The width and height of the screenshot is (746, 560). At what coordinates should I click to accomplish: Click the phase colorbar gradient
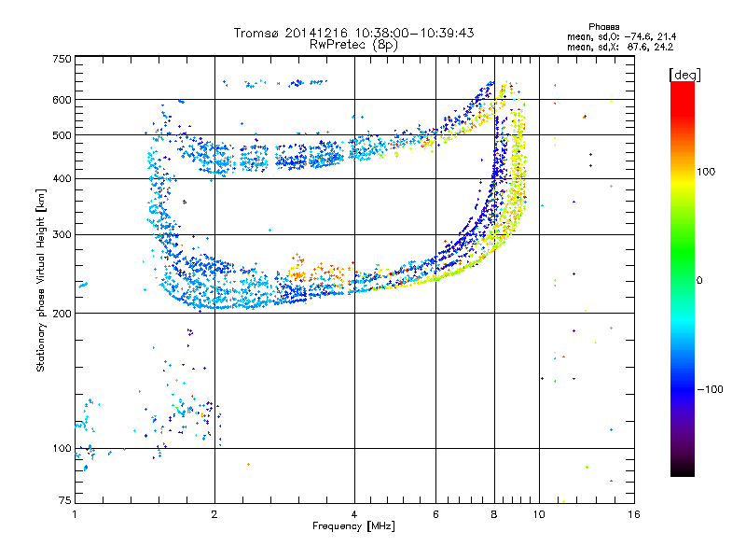click(x=683, y=279)
